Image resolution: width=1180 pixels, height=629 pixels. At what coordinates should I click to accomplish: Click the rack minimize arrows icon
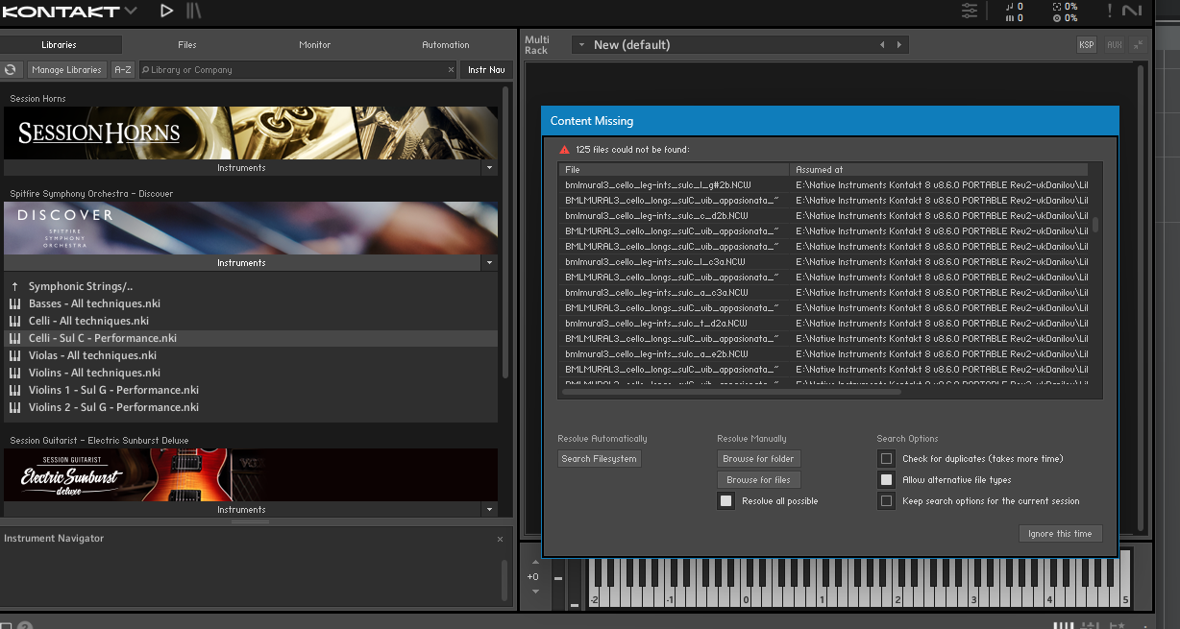pyautogui.click(x=1138, y=45)
